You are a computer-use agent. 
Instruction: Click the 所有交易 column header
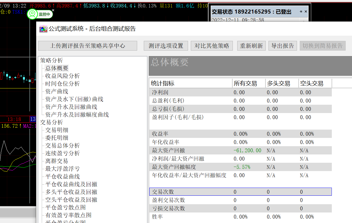249,83
